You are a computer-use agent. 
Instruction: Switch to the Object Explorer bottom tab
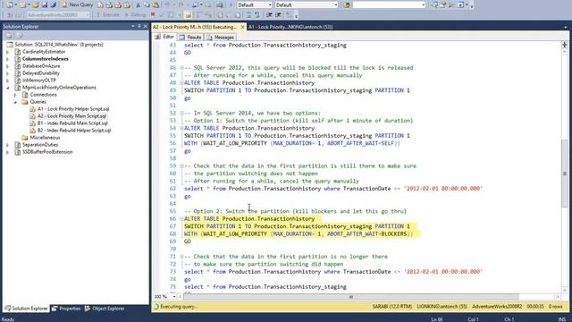[105, 309]
